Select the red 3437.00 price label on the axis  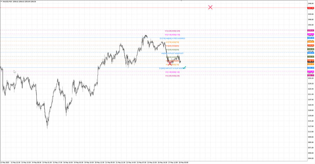click(310, 8)
